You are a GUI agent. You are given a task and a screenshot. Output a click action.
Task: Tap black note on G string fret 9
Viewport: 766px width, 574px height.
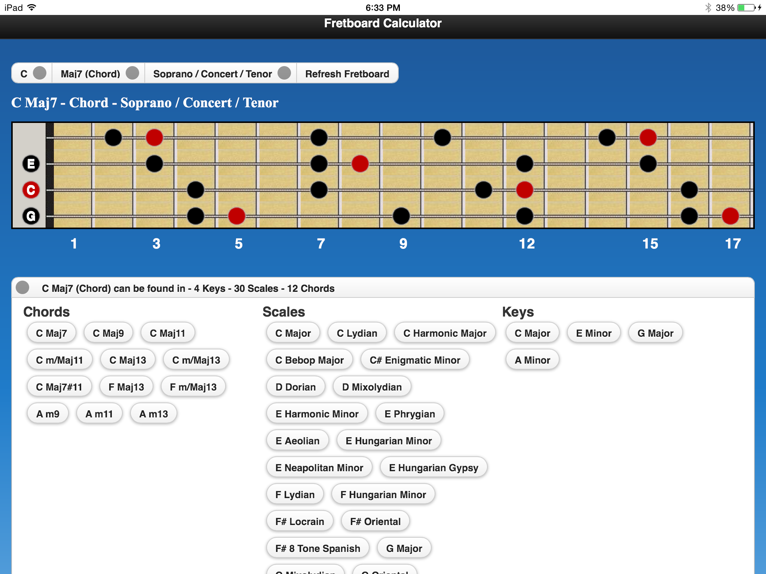tap(401, 216)
